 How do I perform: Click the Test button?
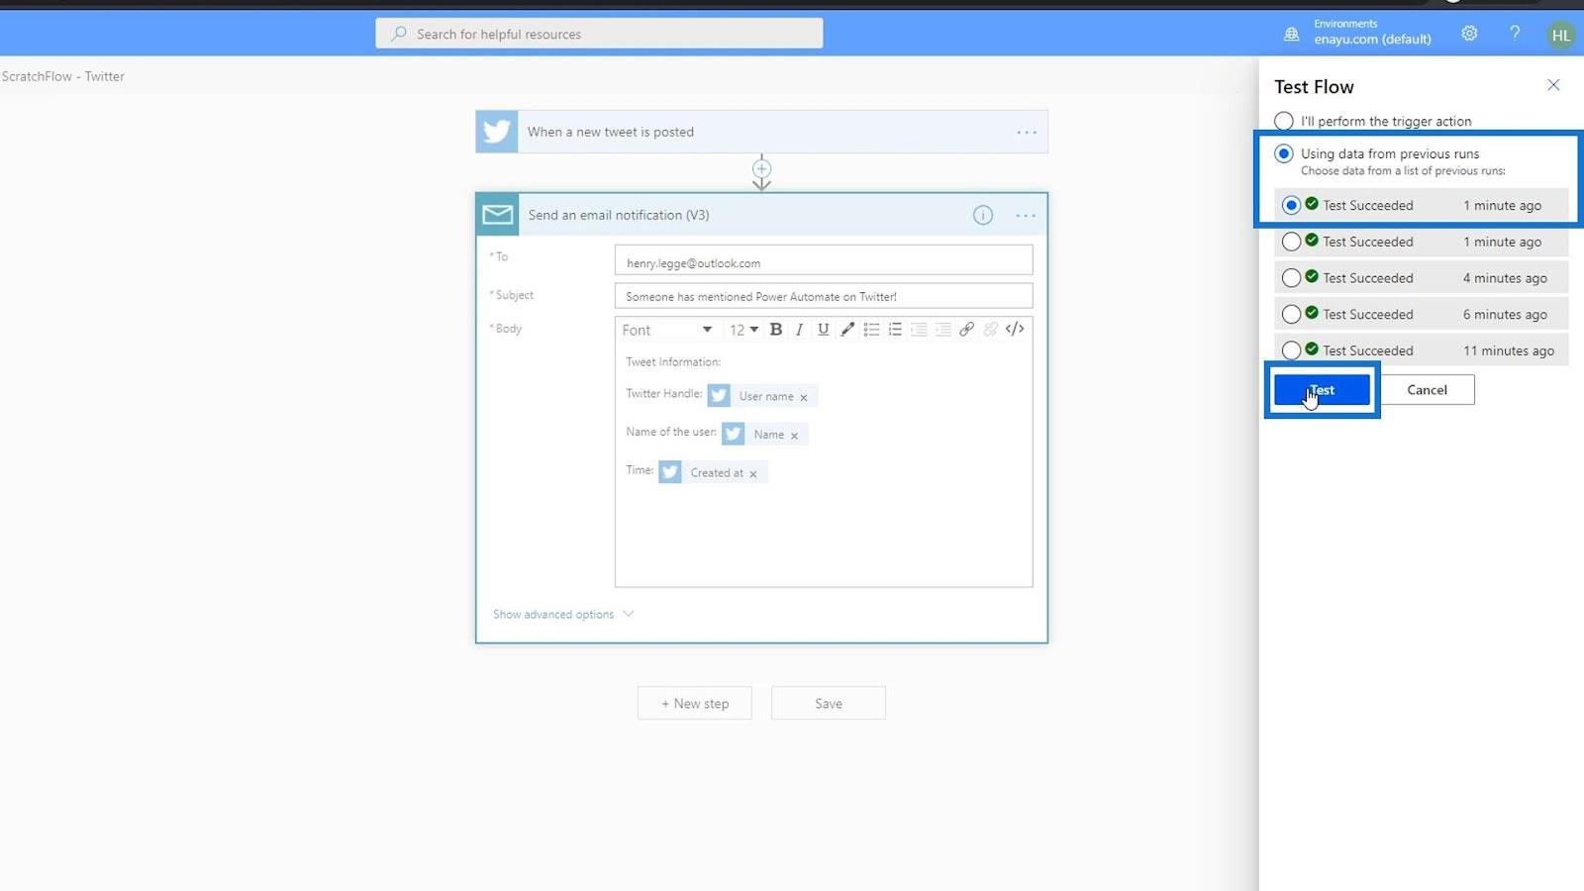1322,390
